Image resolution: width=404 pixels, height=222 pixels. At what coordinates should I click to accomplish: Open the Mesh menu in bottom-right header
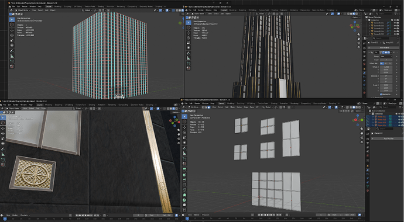click(x=232, y=107)
